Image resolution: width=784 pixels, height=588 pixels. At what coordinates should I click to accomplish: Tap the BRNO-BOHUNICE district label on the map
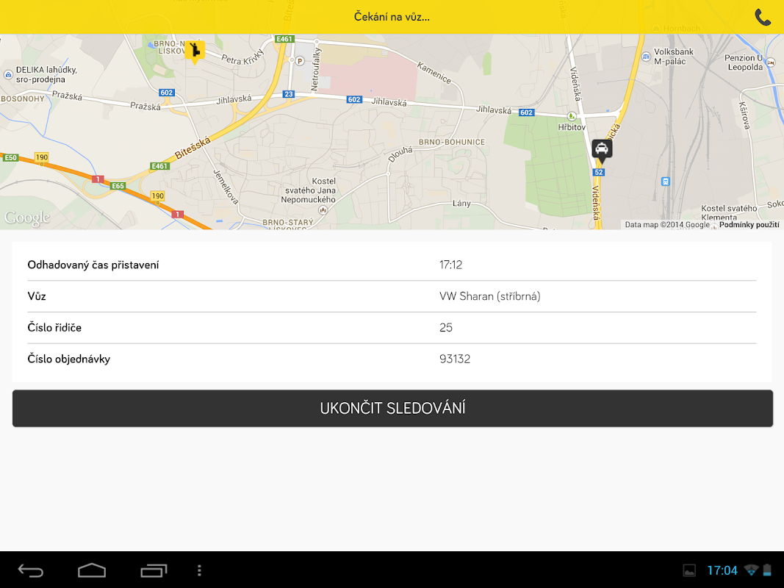pyautogui.click(x=452, y=142)
